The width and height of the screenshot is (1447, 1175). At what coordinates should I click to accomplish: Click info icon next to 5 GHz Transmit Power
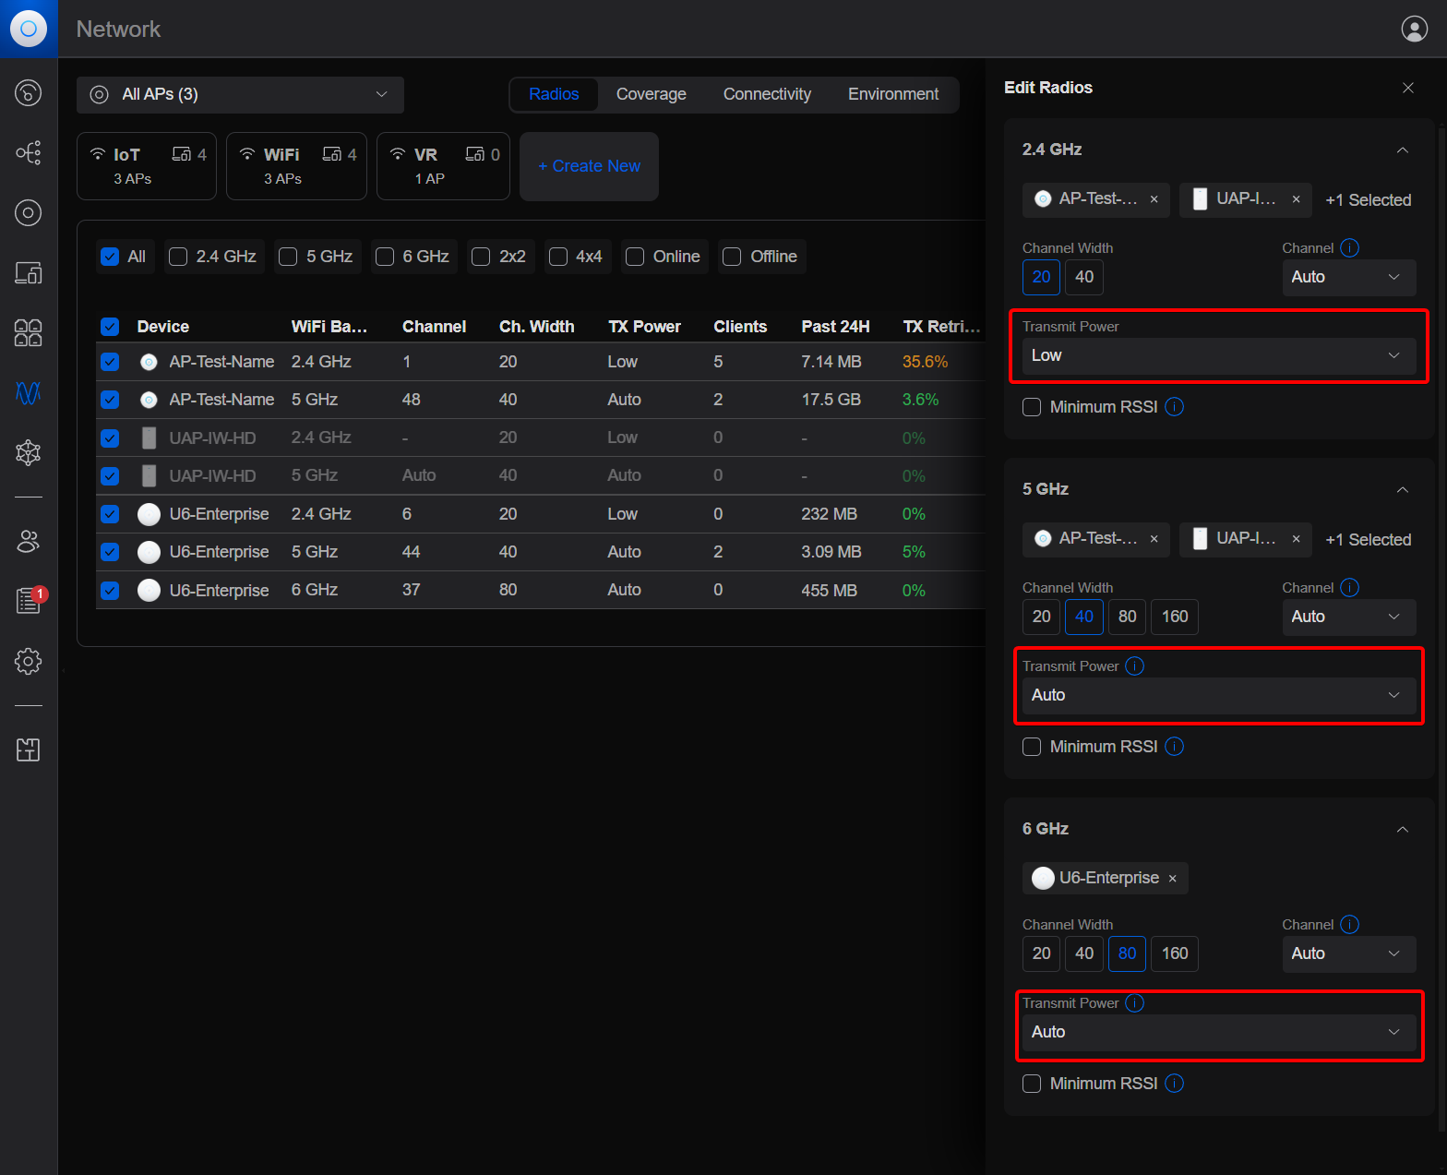(1134, 666)
